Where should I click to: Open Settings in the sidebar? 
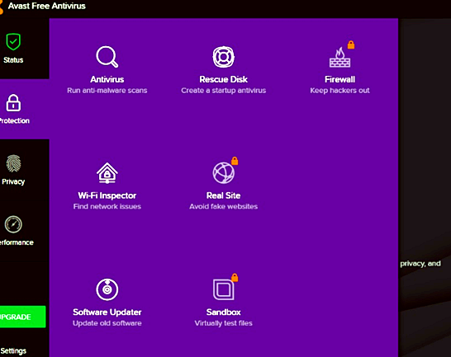[13, 350]
